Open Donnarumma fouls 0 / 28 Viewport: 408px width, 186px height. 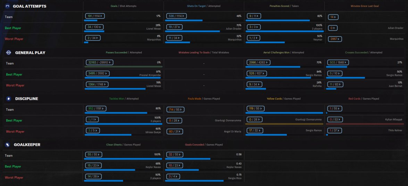coord(174,121)
